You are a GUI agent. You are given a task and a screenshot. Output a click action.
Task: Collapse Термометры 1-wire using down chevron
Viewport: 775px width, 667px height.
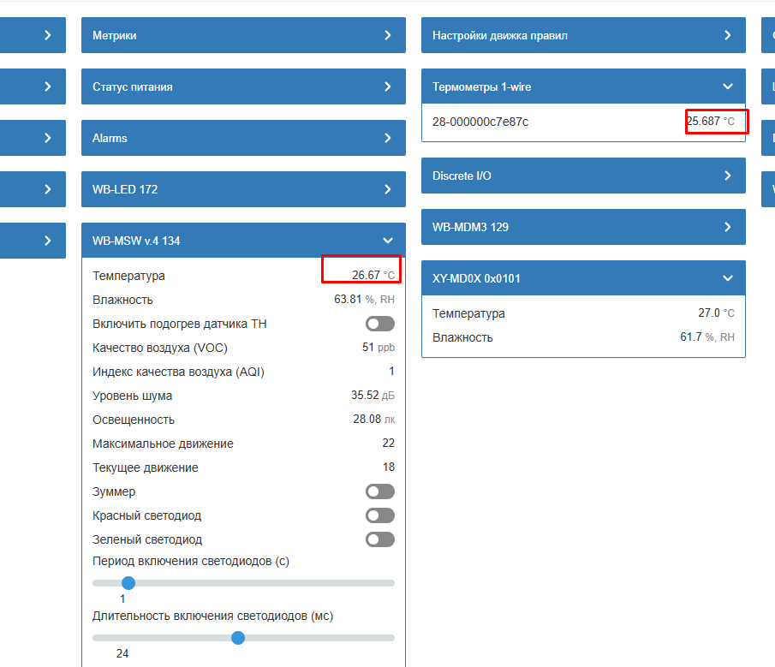(728, 87)
